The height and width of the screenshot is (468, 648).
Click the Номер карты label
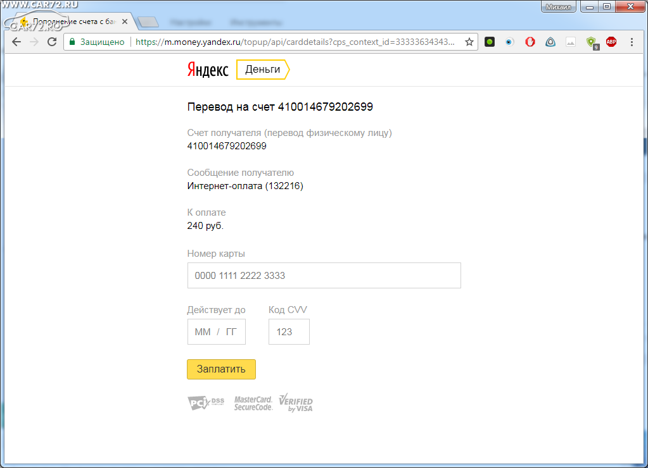216,254
